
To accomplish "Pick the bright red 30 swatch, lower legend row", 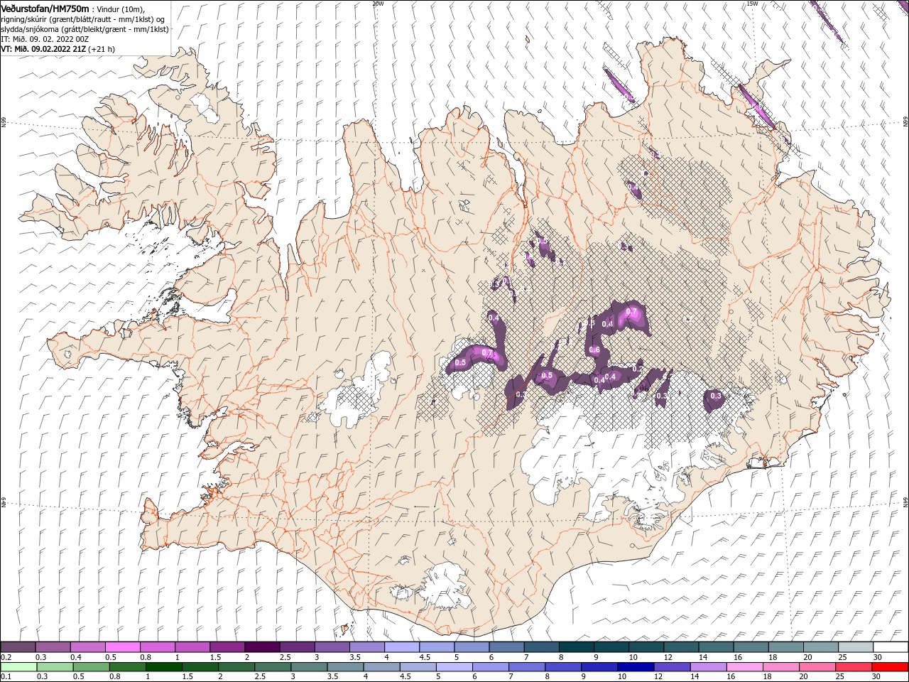I will (890, 666).
